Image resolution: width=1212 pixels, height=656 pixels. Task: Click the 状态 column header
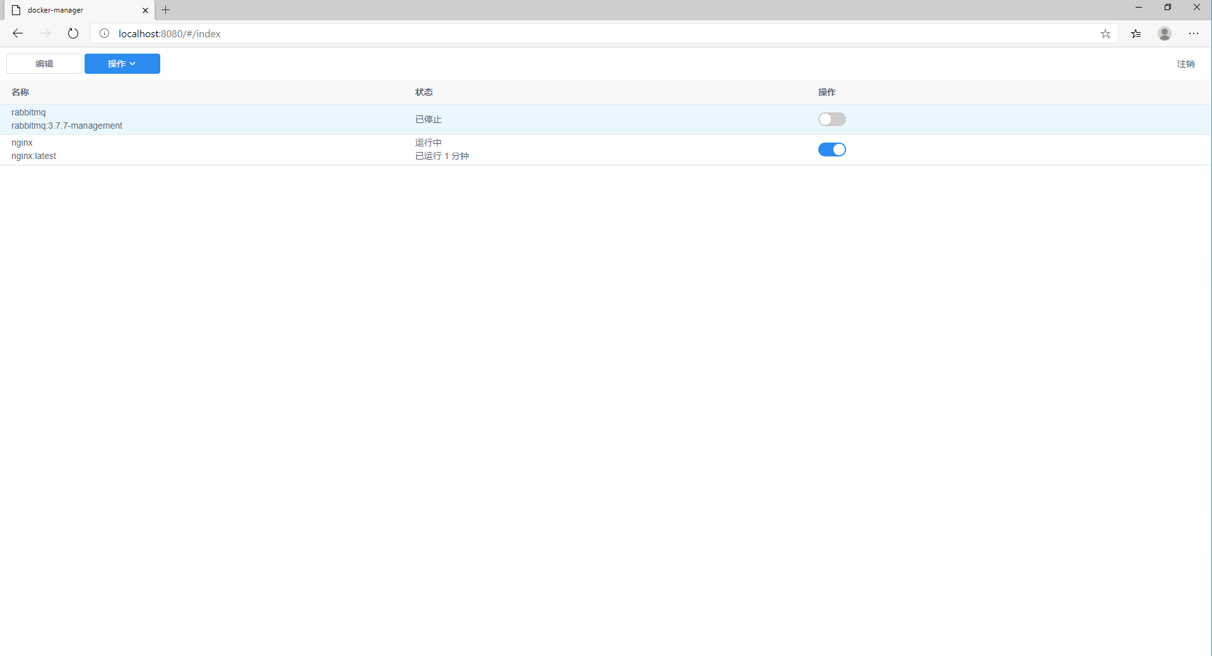pyautogui.click(x=424, y=92)
